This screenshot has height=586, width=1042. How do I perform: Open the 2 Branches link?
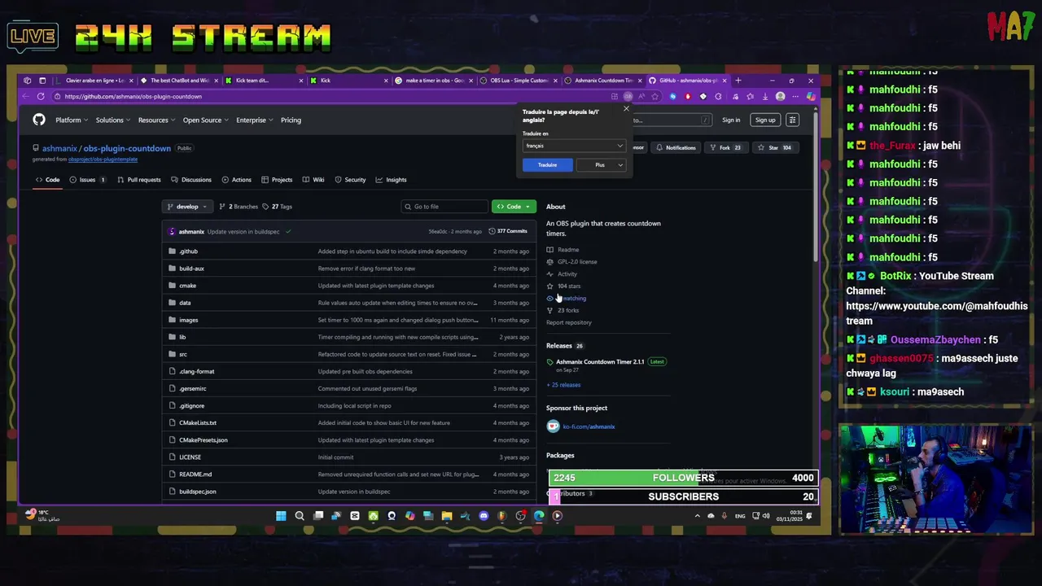tap(239, 207)
